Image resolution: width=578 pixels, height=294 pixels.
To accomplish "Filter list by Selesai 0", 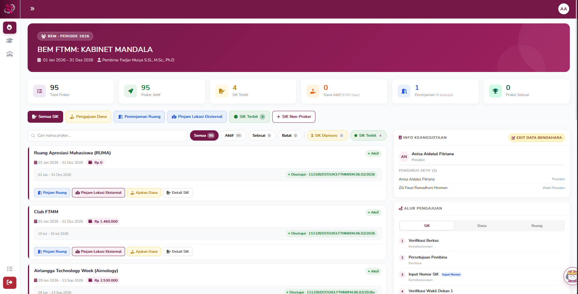I will click(262, 135).
